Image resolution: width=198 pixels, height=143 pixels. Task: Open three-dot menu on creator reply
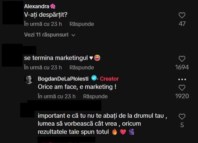tap(182, 79)
